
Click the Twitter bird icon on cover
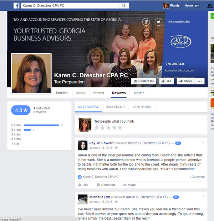pos(158,22)
